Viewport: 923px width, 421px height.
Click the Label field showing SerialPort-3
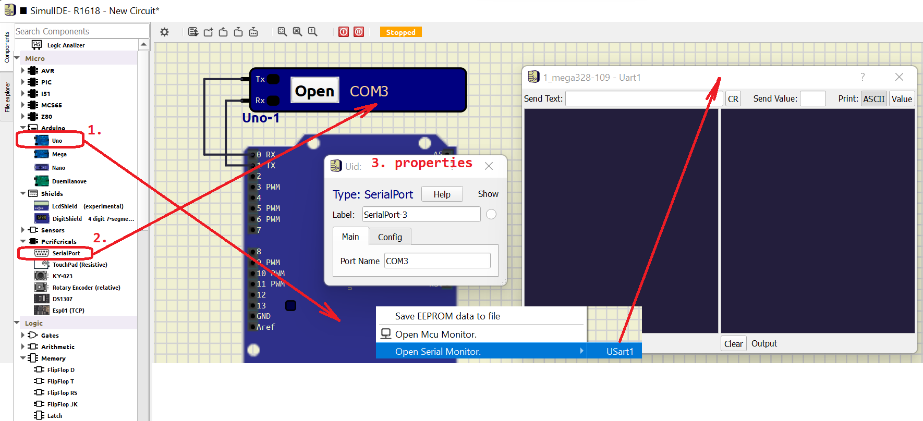tap(421, 214)
